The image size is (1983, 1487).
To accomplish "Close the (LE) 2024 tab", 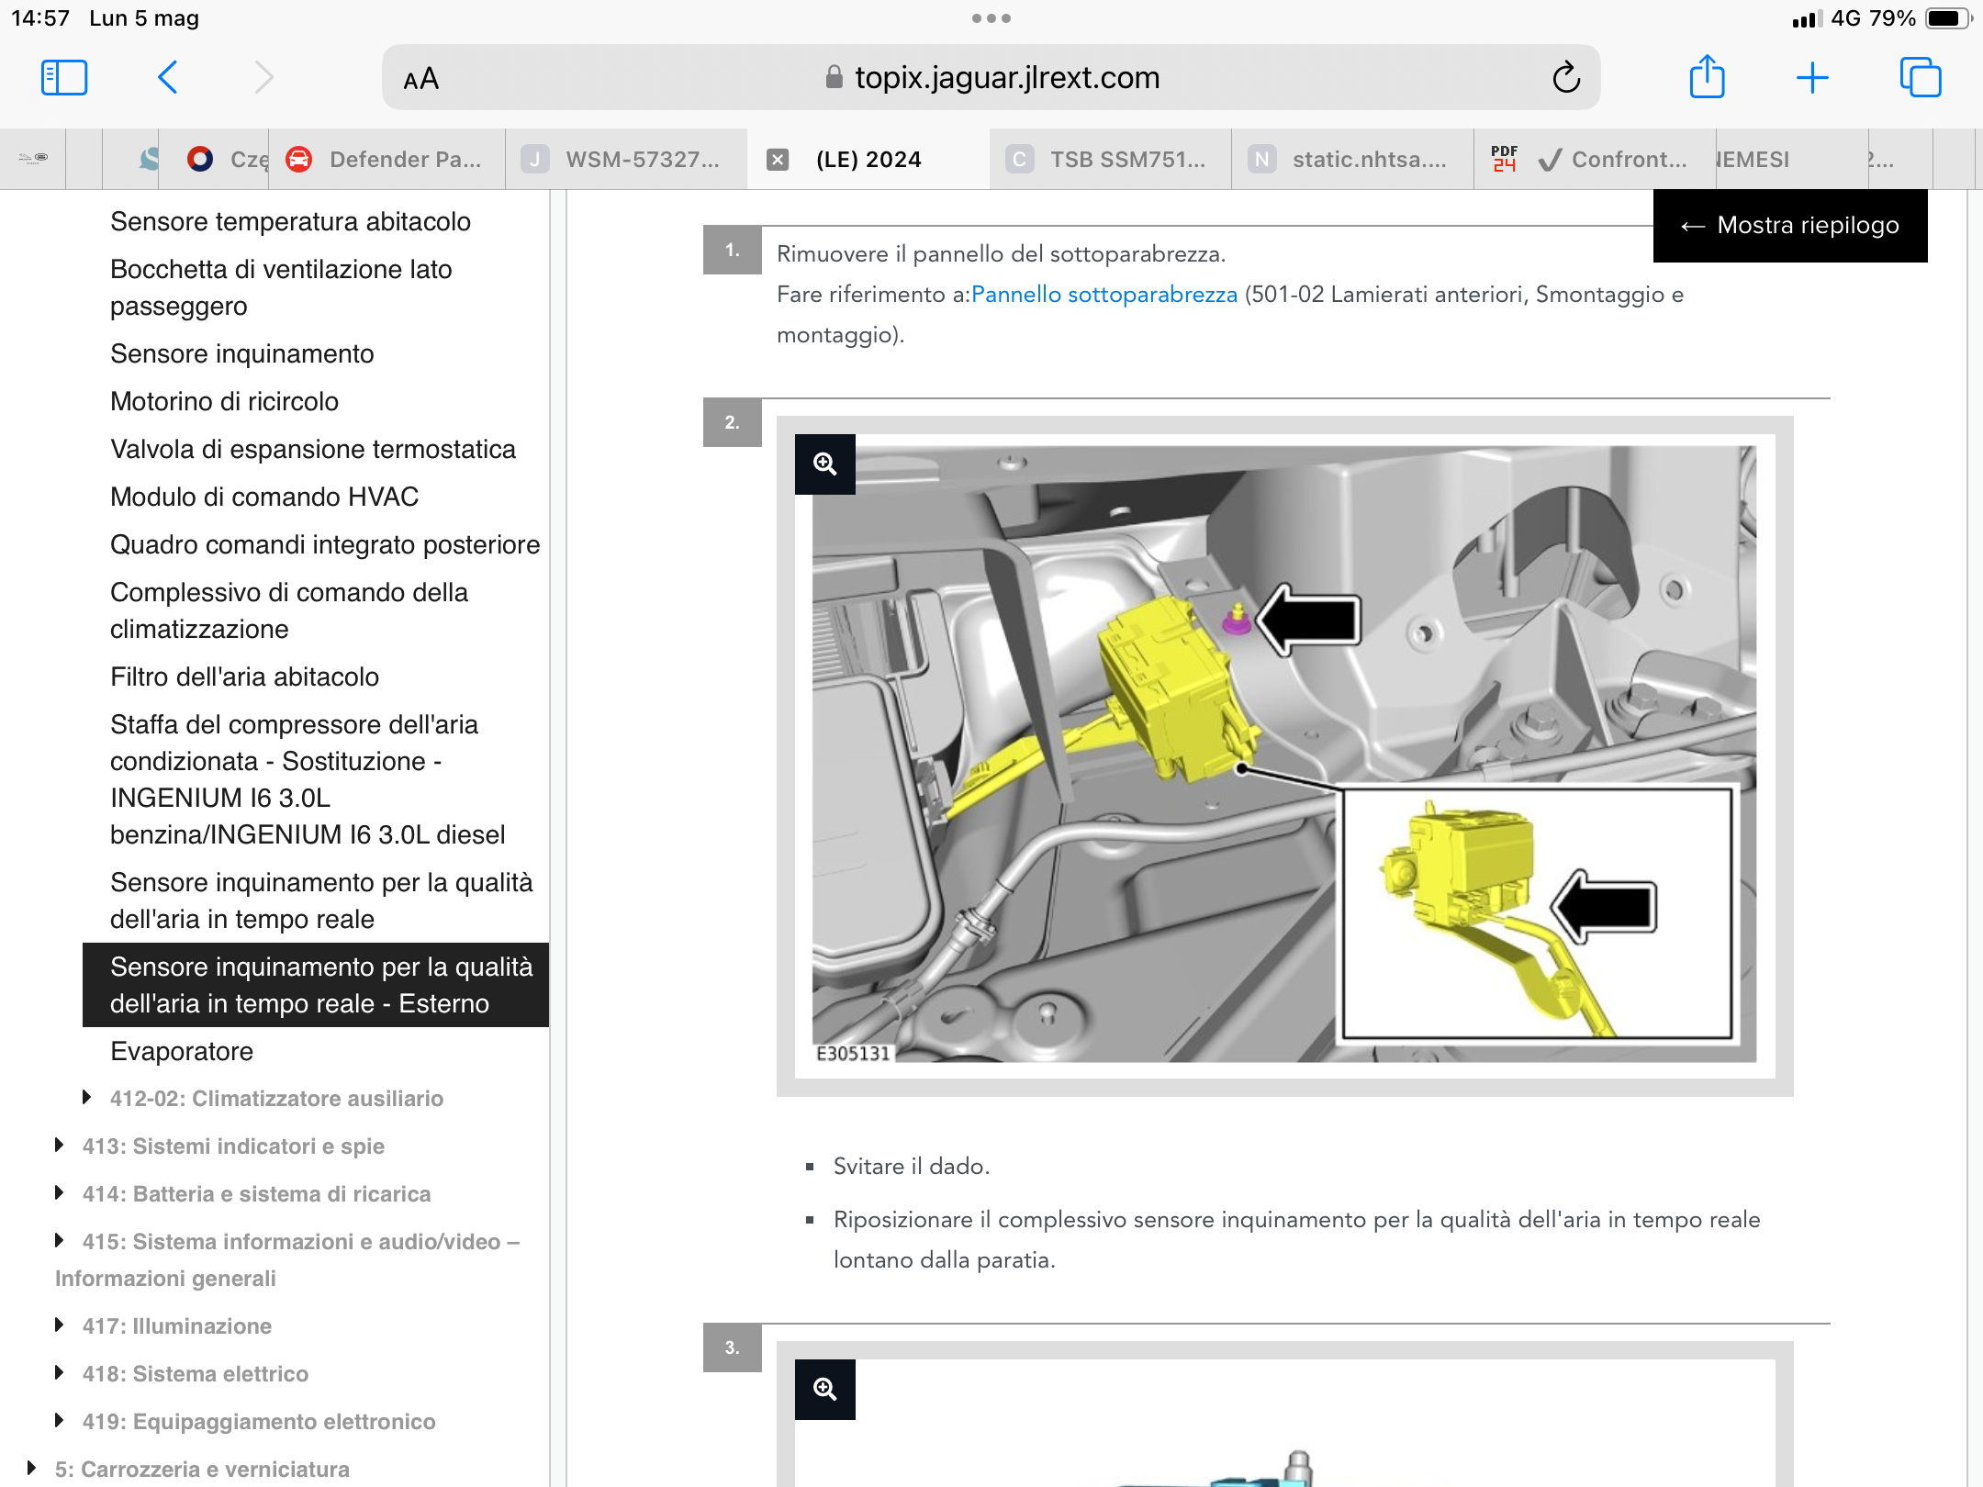I will (x=778, y=160).
